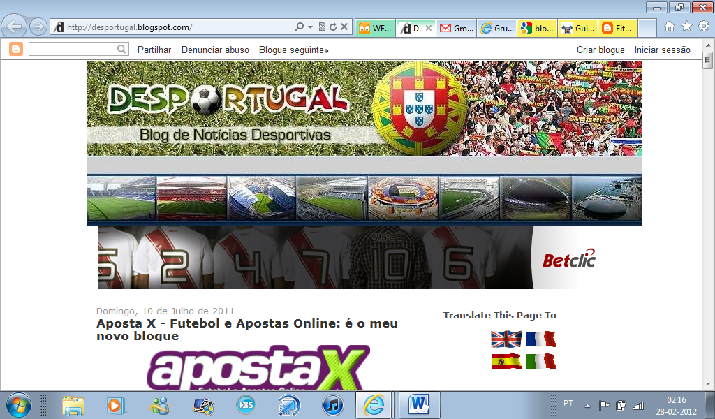Open the browser Tools gear menu
Viewport: 715px width, 419px height.
(704, 27)
